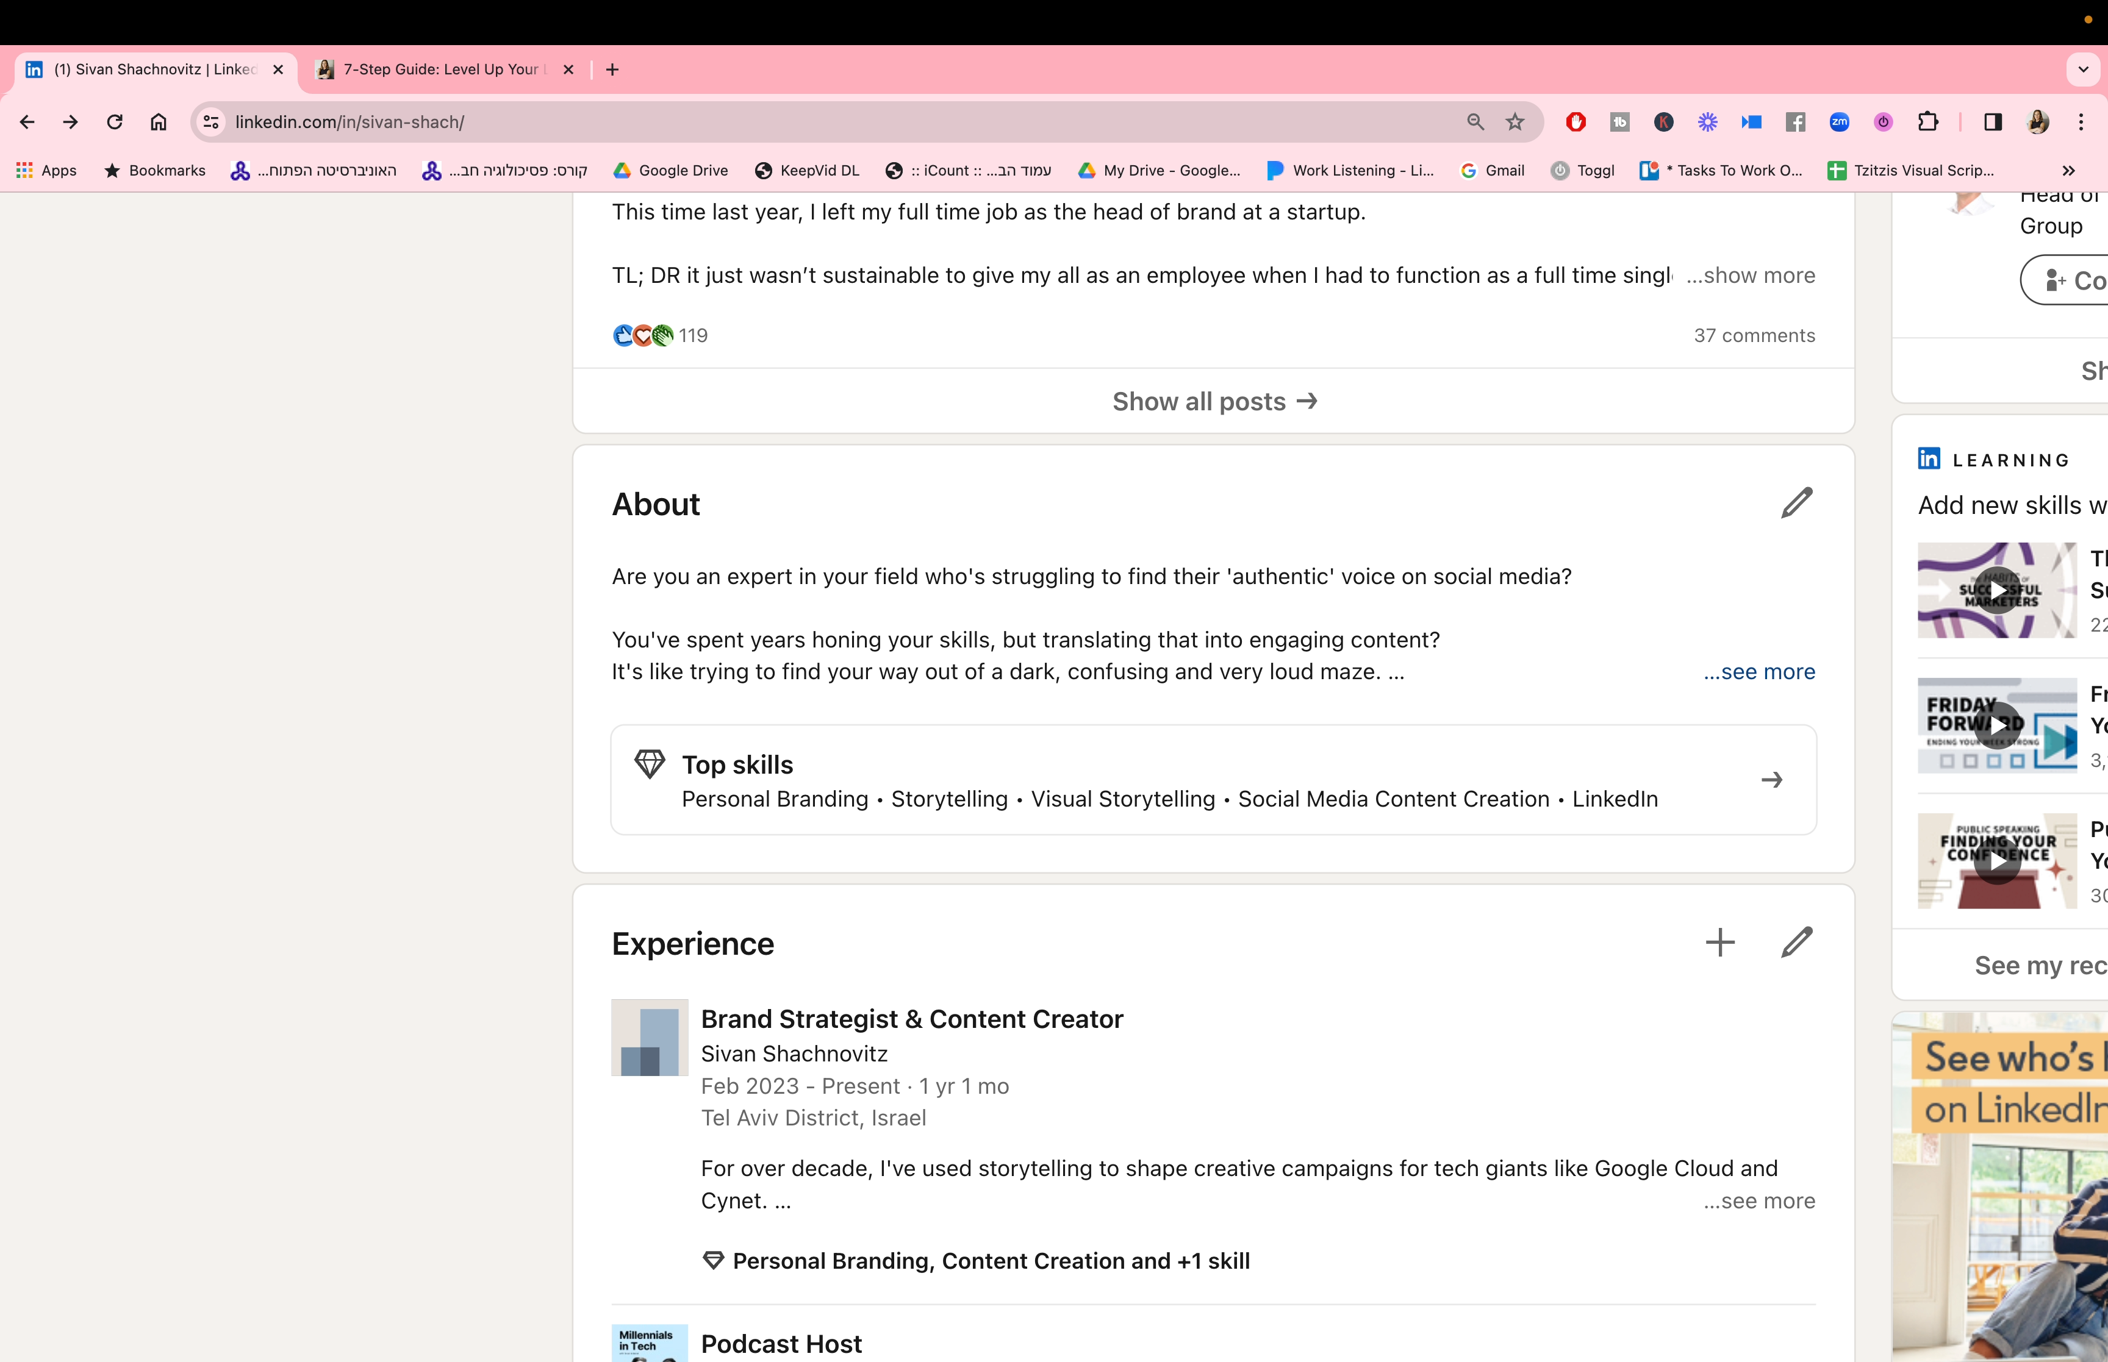Expand About text with see more
Image resolution: width=2108 pixels, height=1362 pixels.
[x=1758, y=672]
